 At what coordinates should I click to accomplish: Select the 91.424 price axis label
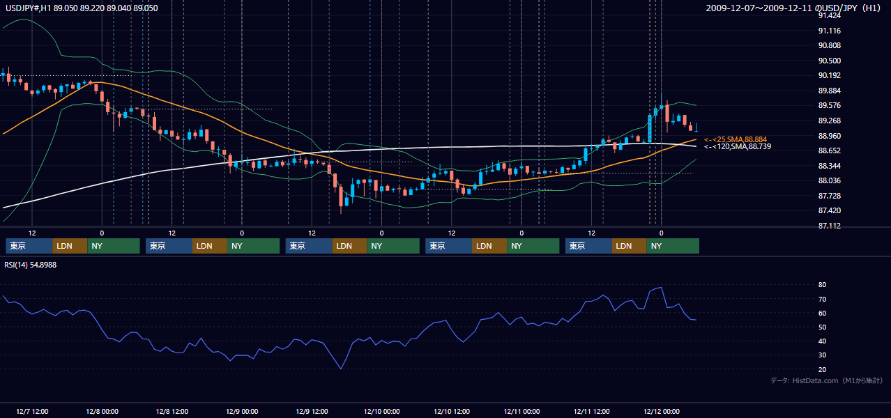(830, 15)
